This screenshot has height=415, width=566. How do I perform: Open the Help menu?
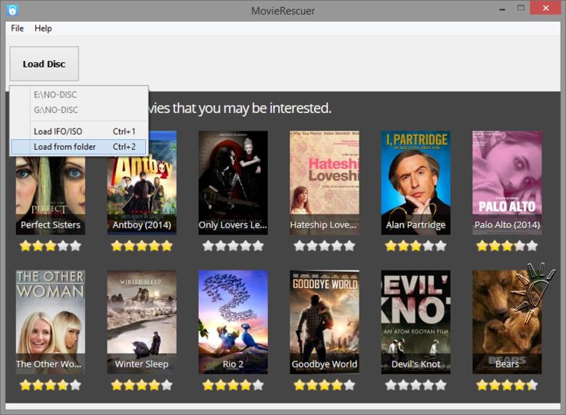click(x=43, y=28)
